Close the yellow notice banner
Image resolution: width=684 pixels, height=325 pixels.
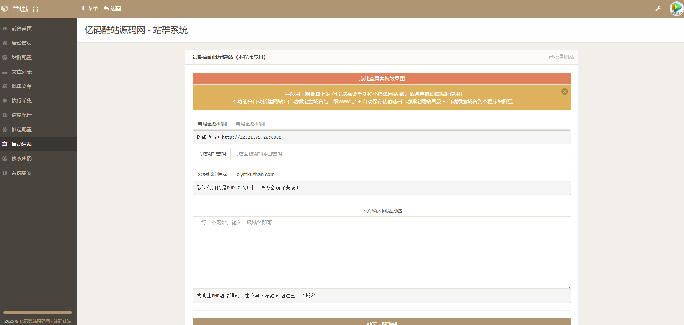click(564, 92)
